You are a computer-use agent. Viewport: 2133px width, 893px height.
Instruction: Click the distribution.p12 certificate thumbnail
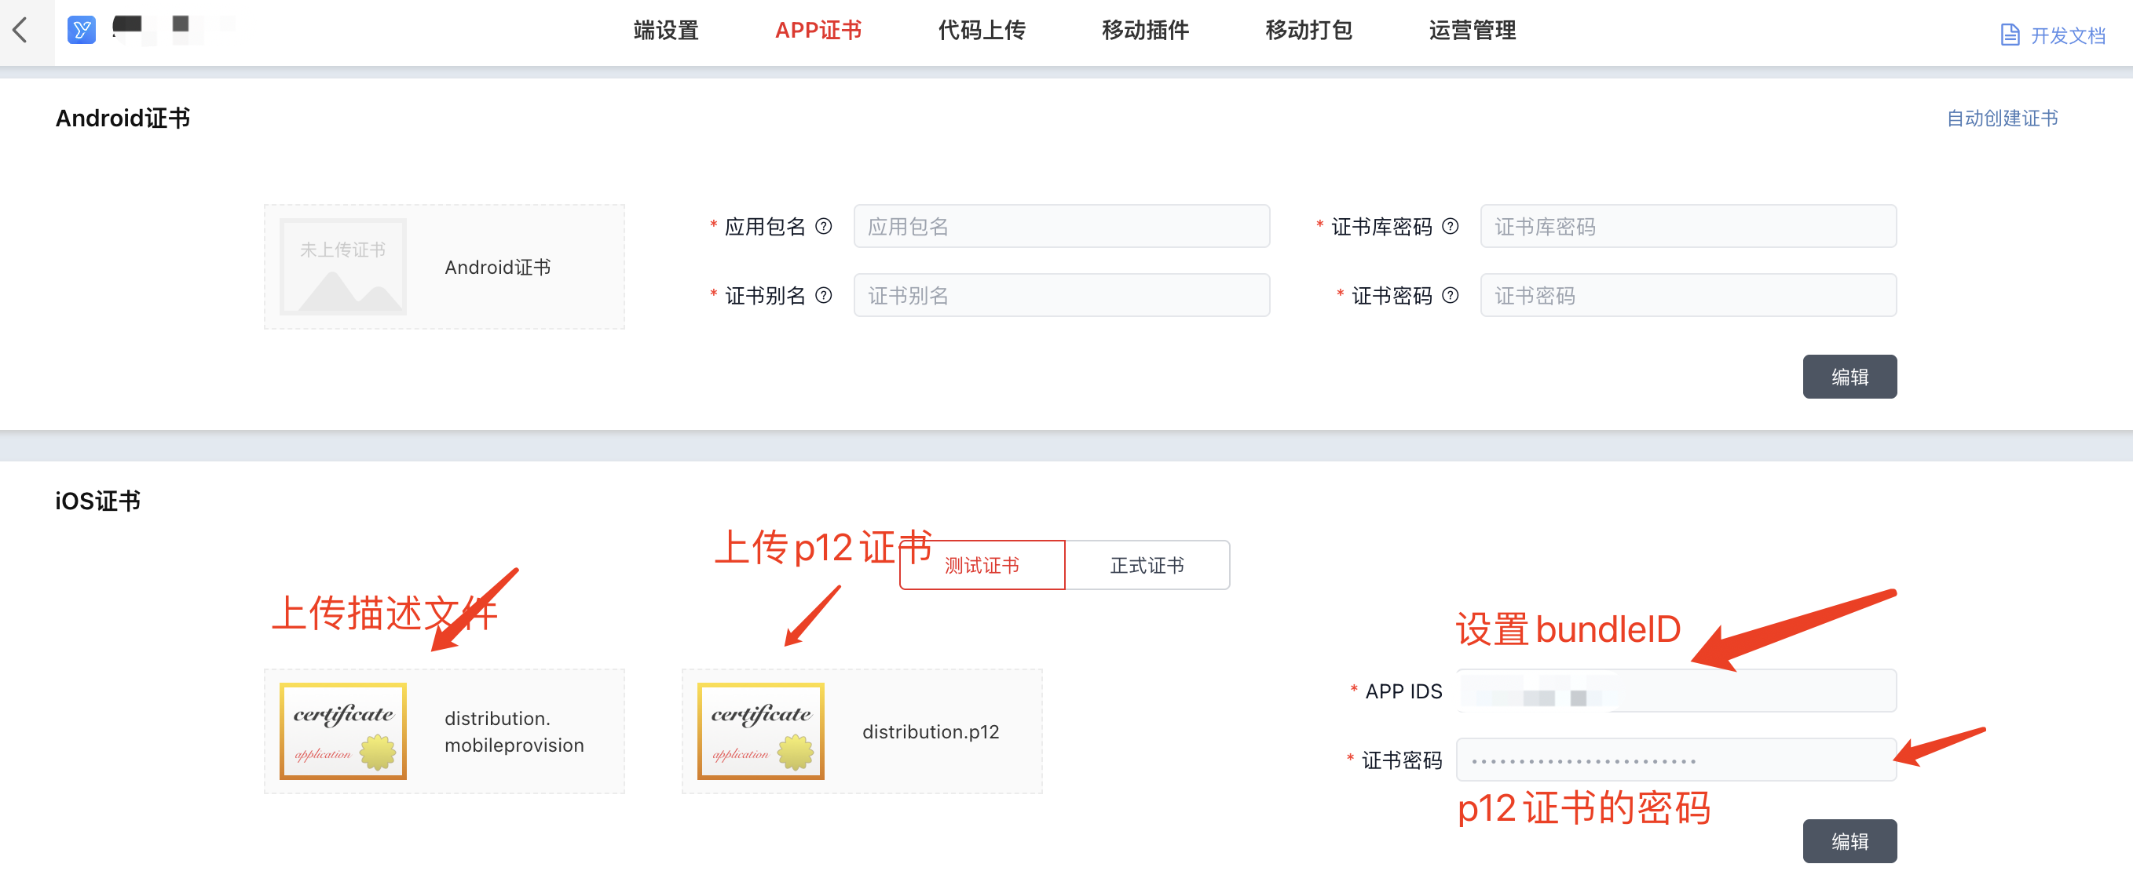760,731
